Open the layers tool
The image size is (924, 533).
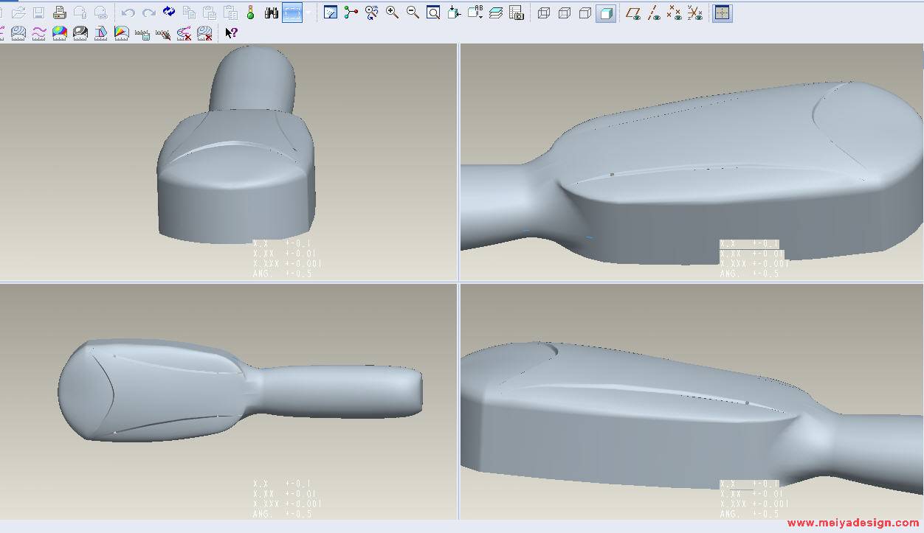click(496, 13)
